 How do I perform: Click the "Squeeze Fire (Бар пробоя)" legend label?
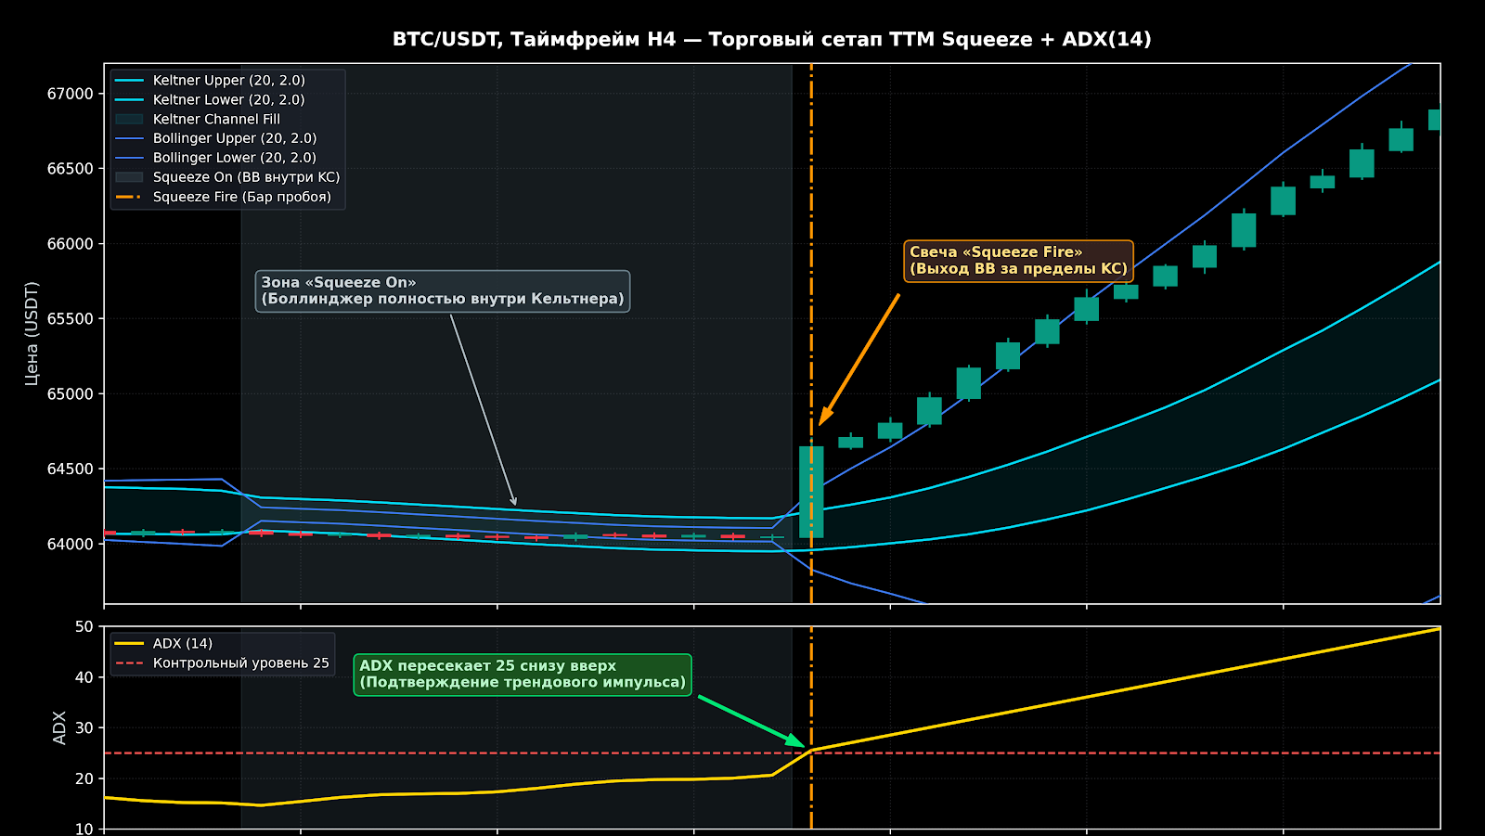click(241, 197)
